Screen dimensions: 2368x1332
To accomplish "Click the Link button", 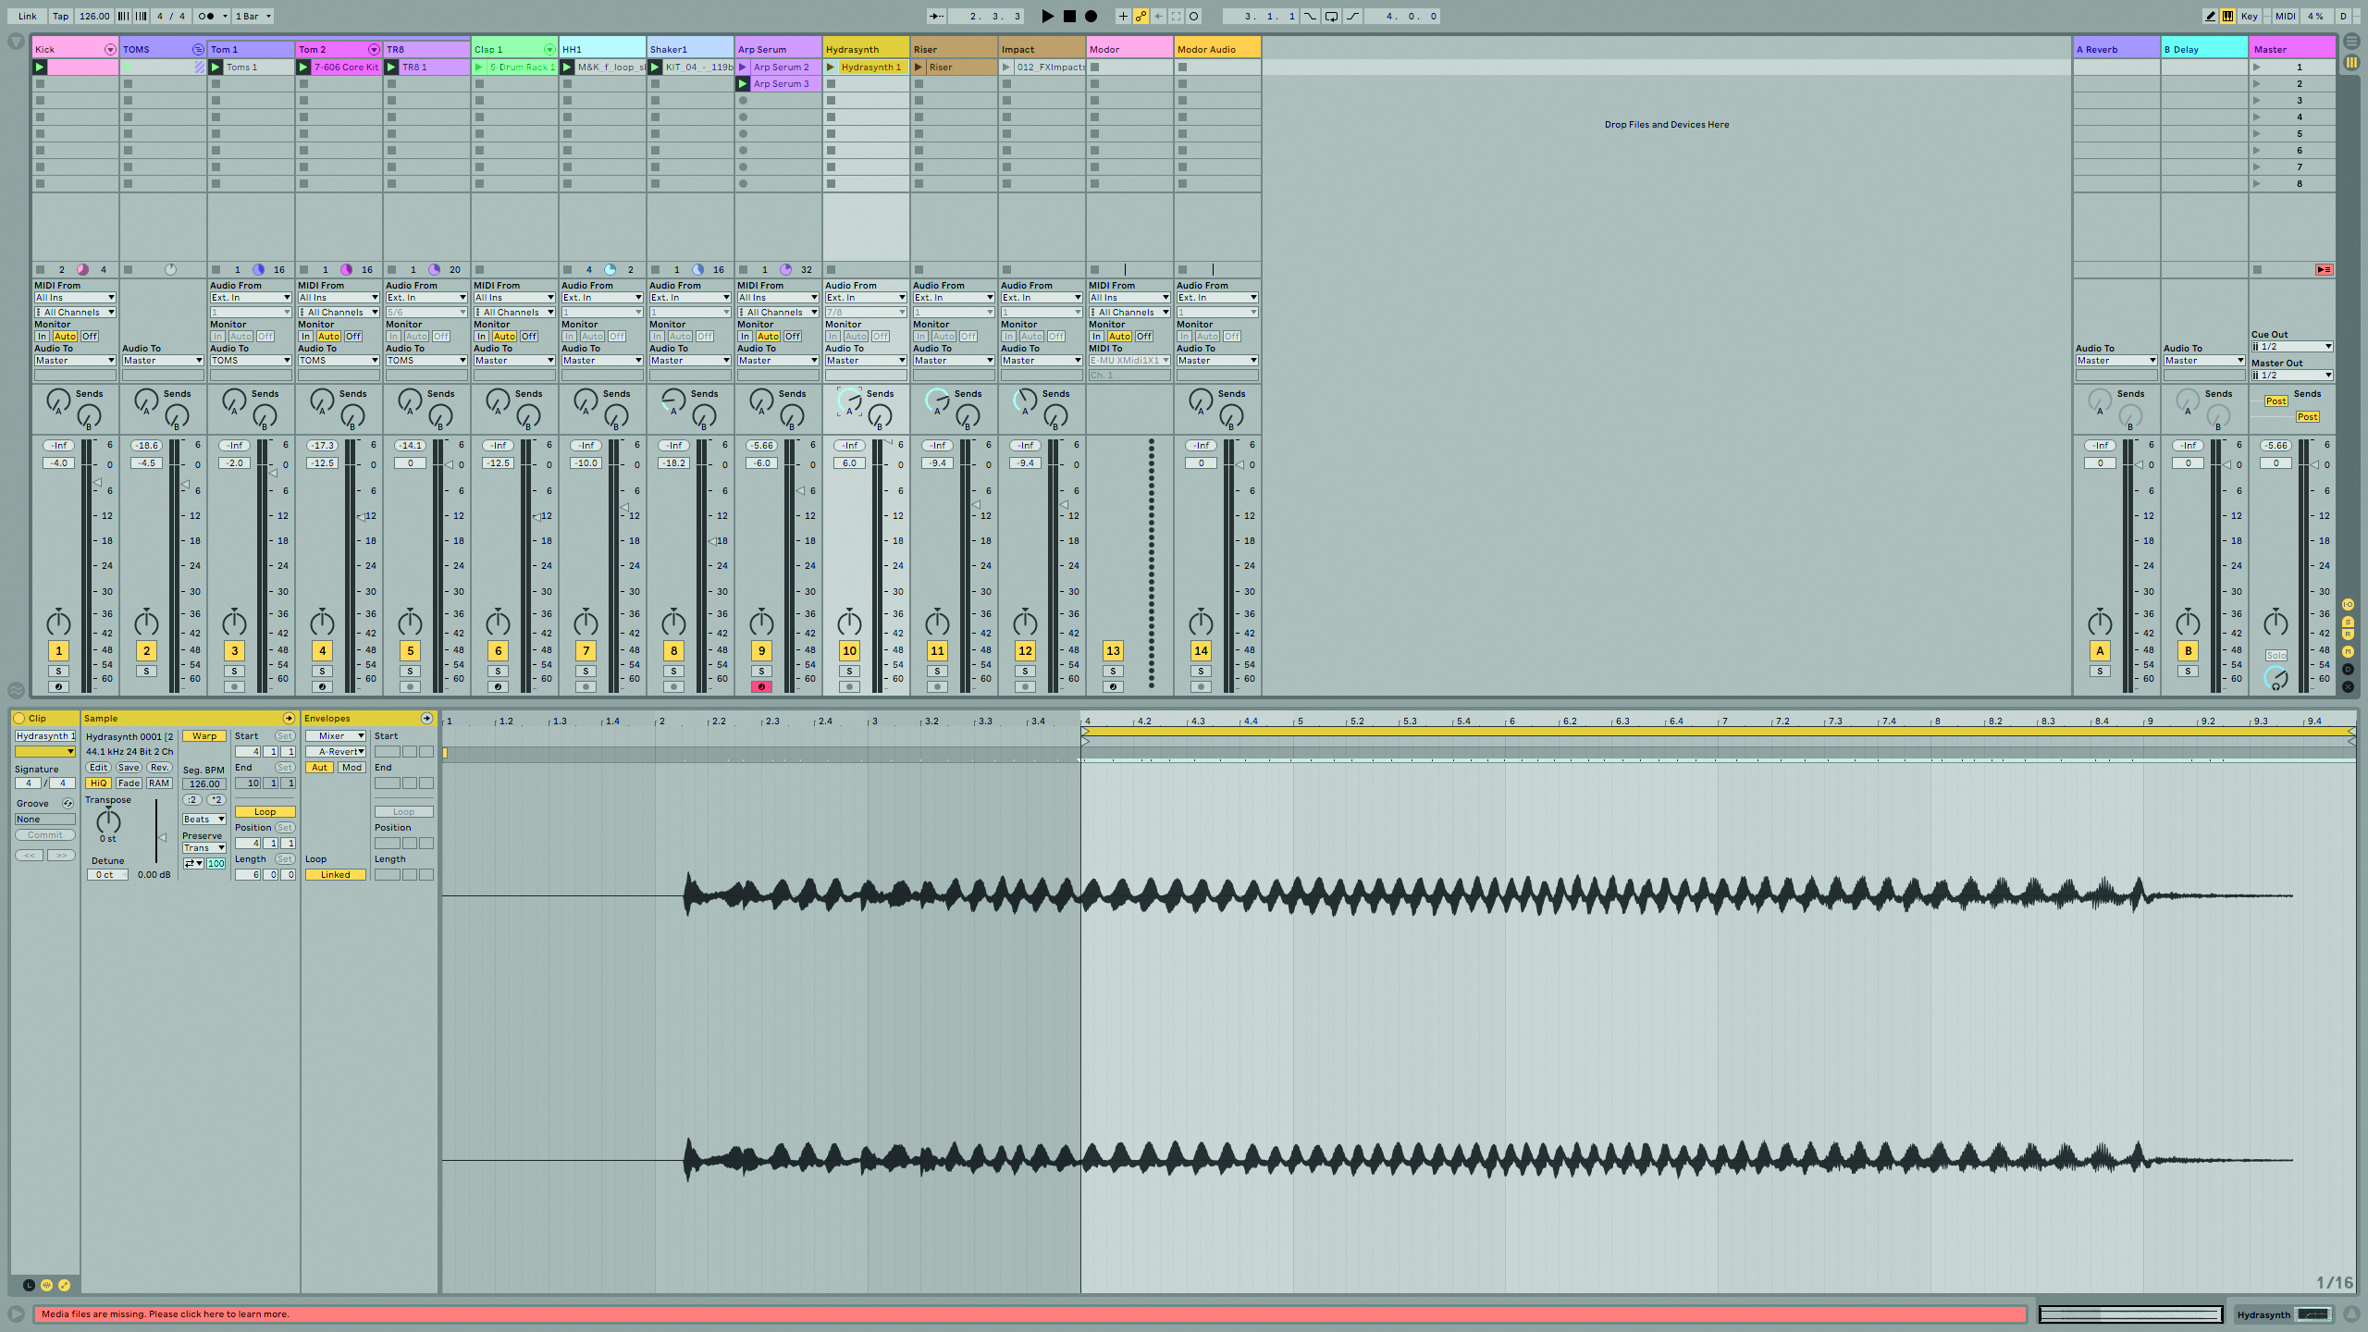I will click(x=28, y=16).
